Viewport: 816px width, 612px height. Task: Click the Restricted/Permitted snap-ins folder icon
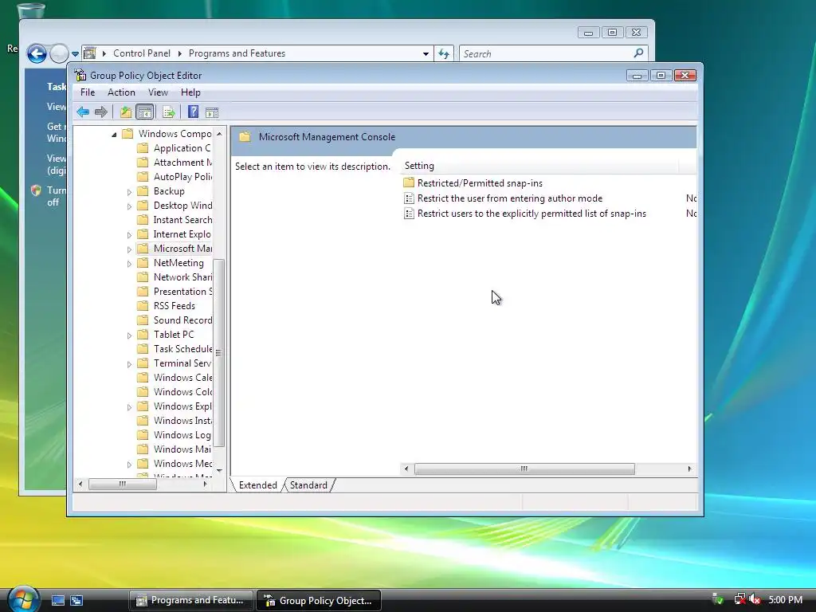coord(409,182)
